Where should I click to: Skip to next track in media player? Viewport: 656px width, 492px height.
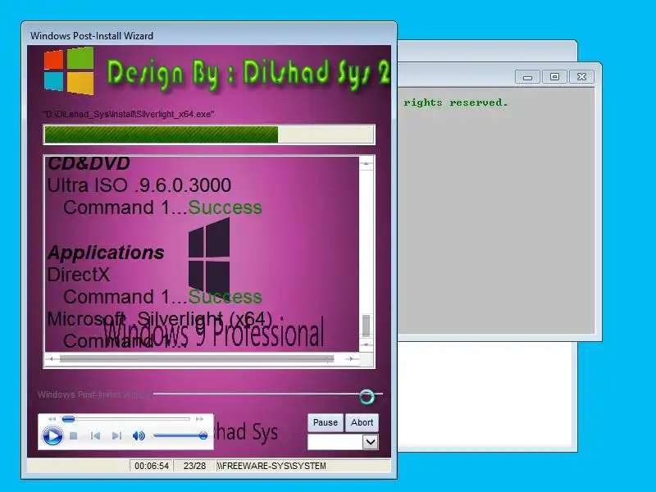coord(116,436)
